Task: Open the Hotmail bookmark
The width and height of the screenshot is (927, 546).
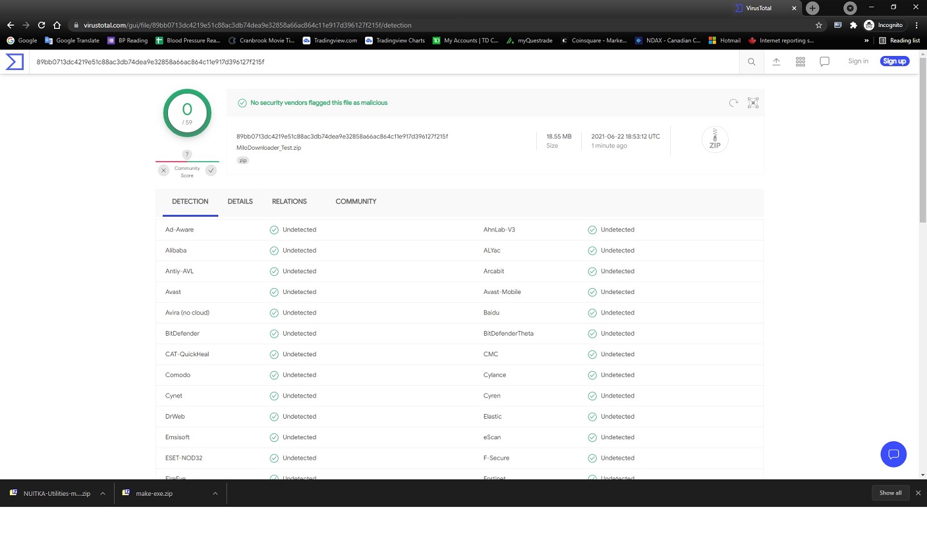Action: (725, 41)
